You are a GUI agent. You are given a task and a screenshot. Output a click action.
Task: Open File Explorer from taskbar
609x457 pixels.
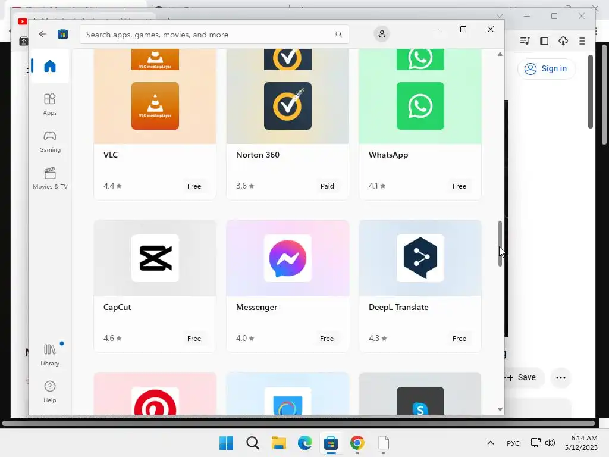coord(278,443)
